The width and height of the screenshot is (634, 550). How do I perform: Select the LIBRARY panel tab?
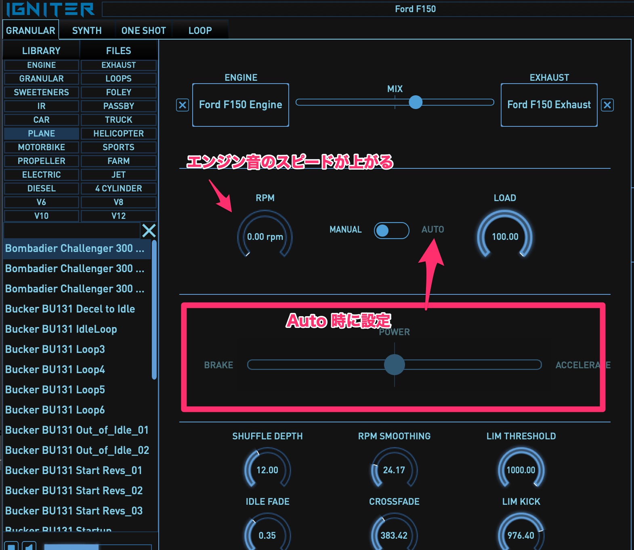41,50
